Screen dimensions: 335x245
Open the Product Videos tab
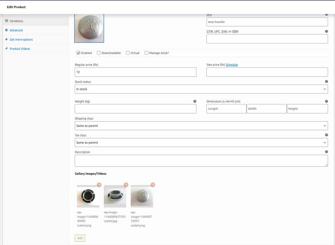point(20,49)
